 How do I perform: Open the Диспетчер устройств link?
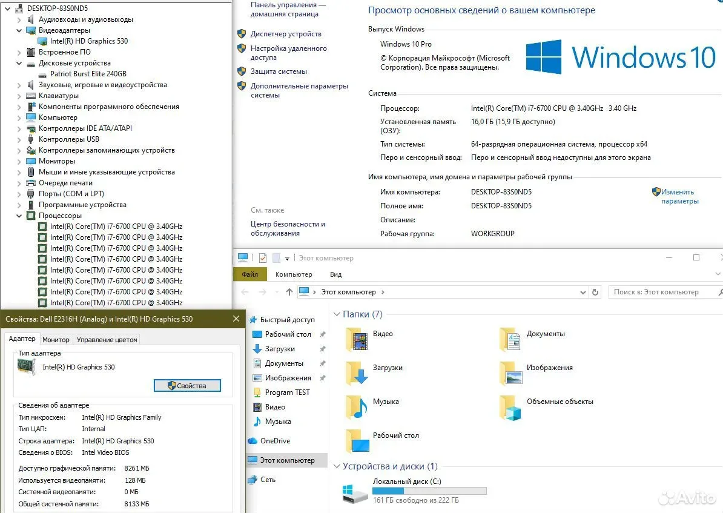(x=286, y=34)
